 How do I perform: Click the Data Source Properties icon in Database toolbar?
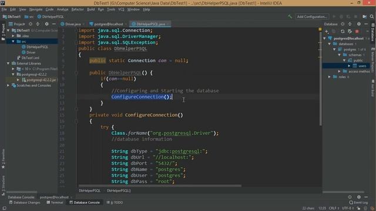[x=350, y=31]
